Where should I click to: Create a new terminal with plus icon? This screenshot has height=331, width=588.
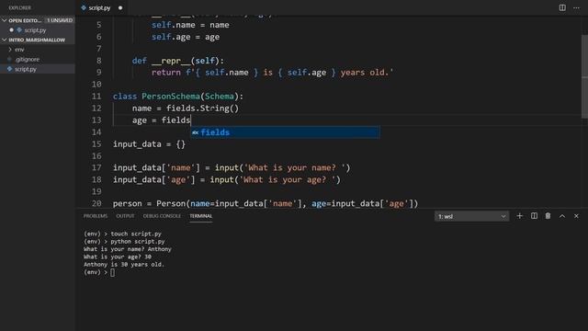coord(519,216)
